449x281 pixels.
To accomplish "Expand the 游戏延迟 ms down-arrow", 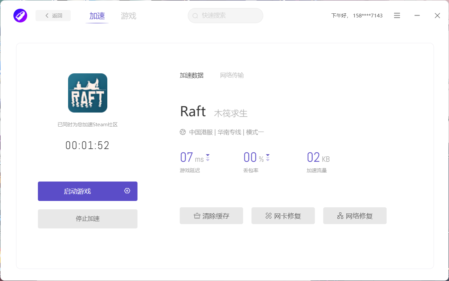I will pyautogui.click(x=208, y=157).
